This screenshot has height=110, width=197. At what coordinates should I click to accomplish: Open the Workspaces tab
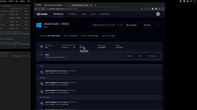[58, 14]
